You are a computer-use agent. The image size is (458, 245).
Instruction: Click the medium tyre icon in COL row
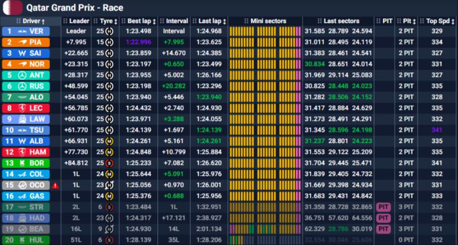coord(109,174)
